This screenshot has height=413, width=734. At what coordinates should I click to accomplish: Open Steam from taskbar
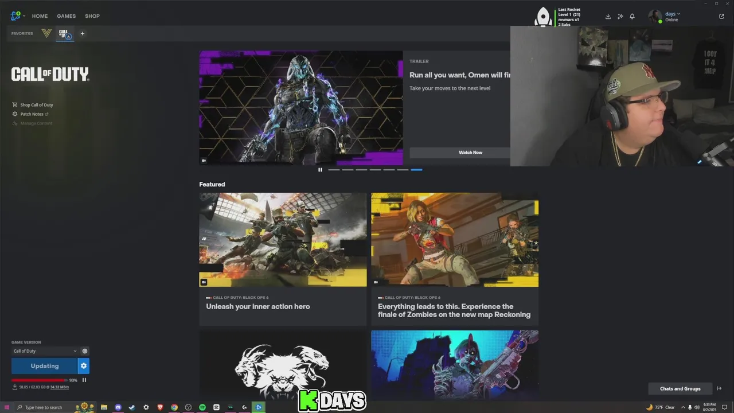click(x=132, y=407)
